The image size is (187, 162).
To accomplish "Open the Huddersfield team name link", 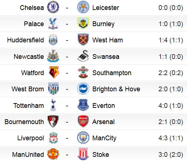I will click(25, 40).
